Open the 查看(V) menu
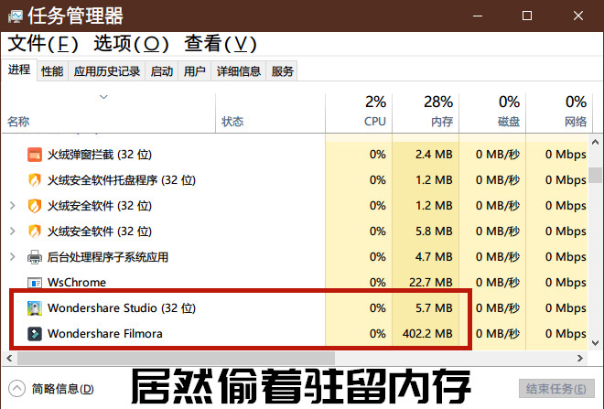Screen dimensions: 604x409 click(x=221, y=44)
